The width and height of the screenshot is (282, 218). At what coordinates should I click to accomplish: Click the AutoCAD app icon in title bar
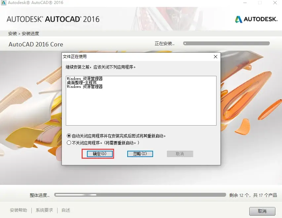pyautogui.click(x=3, y=3)
